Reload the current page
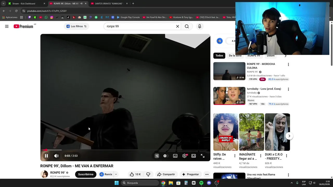This screenshot has width=333, height=187. point(16,11)
